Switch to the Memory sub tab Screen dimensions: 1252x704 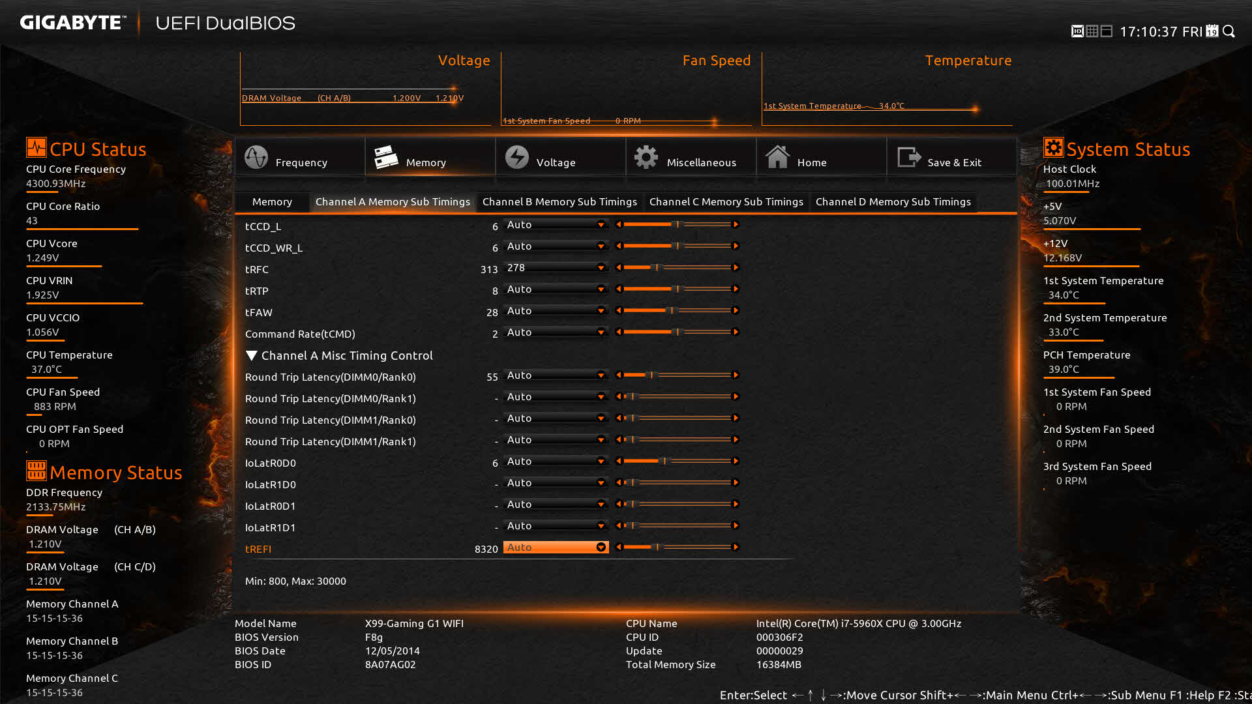coord(272,202)
